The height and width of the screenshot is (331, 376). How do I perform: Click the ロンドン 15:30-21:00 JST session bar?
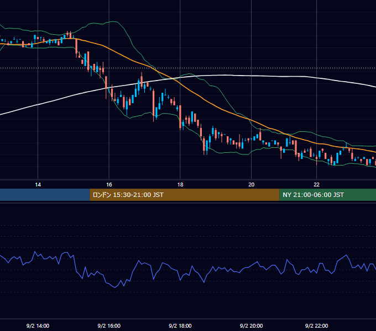pos(185,195)
